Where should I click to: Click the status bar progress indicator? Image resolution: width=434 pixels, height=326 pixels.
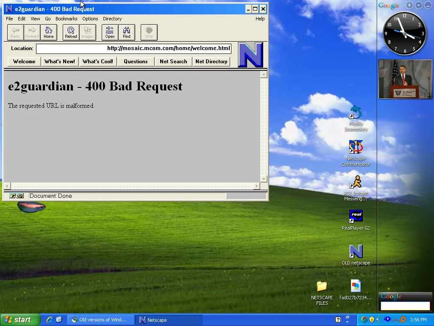tap(246, 196)
